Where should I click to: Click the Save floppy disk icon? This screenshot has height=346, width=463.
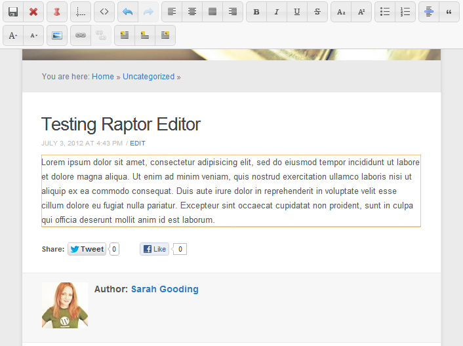[13, 12]
